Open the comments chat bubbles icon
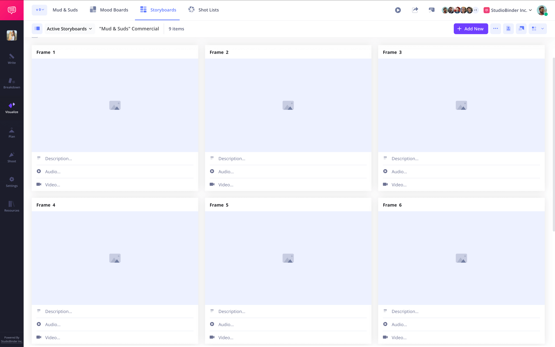Viewport: 555px width, 347px height. 521,29
